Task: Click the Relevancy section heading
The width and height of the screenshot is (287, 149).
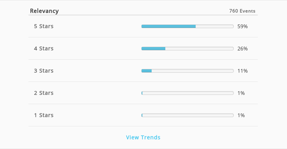Action: click(44, 11)
